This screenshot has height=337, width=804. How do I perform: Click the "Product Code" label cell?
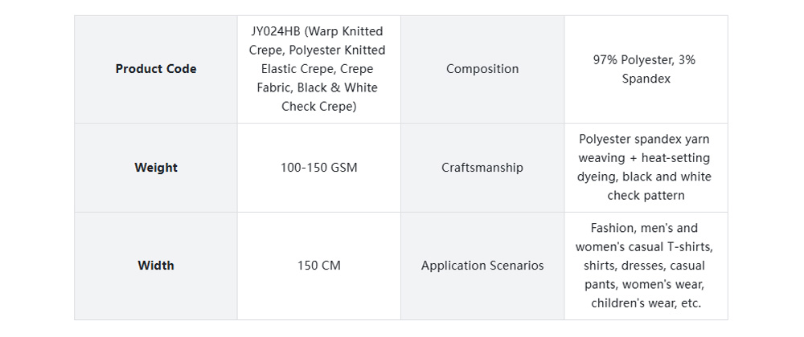pyautogui.click(x=156, y=69)
